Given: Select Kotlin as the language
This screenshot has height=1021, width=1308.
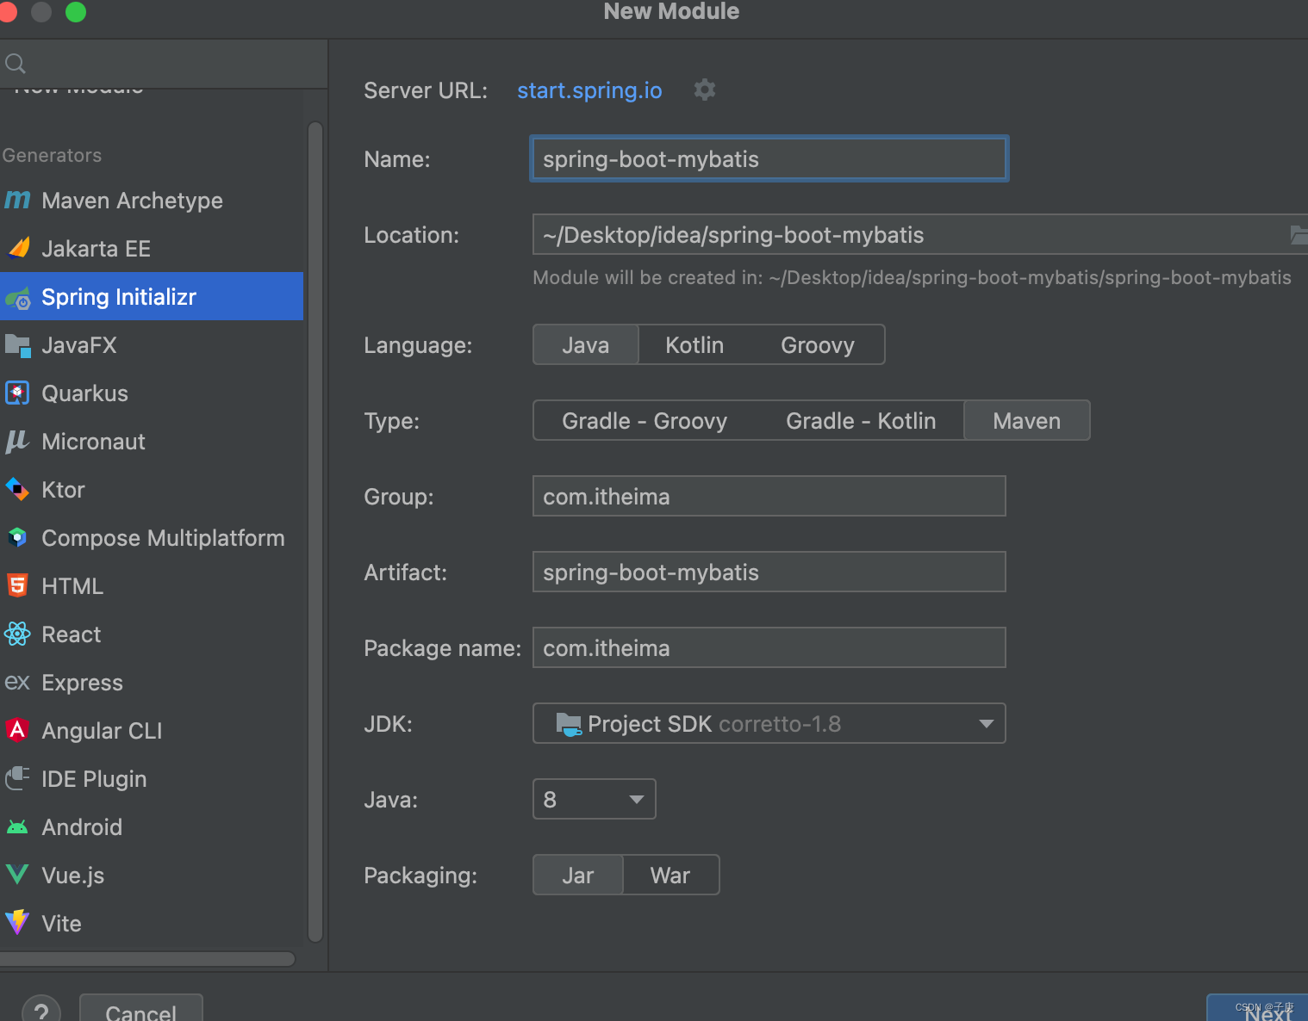Looking at the screenshot, I should pyautogui.click(x=694, y=345).
